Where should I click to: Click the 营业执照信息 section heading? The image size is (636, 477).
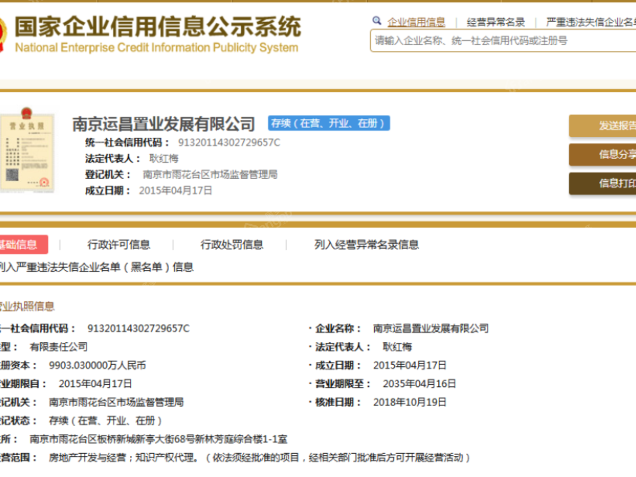click(27, 306)
